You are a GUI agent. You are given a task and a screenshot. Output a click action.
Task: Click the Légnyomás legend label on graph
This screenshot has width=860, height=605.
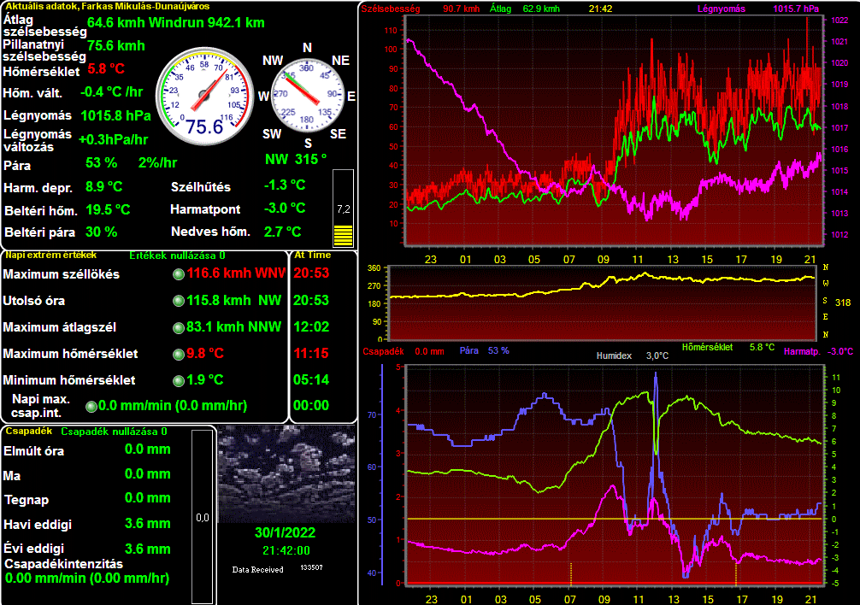pos(723,9)
